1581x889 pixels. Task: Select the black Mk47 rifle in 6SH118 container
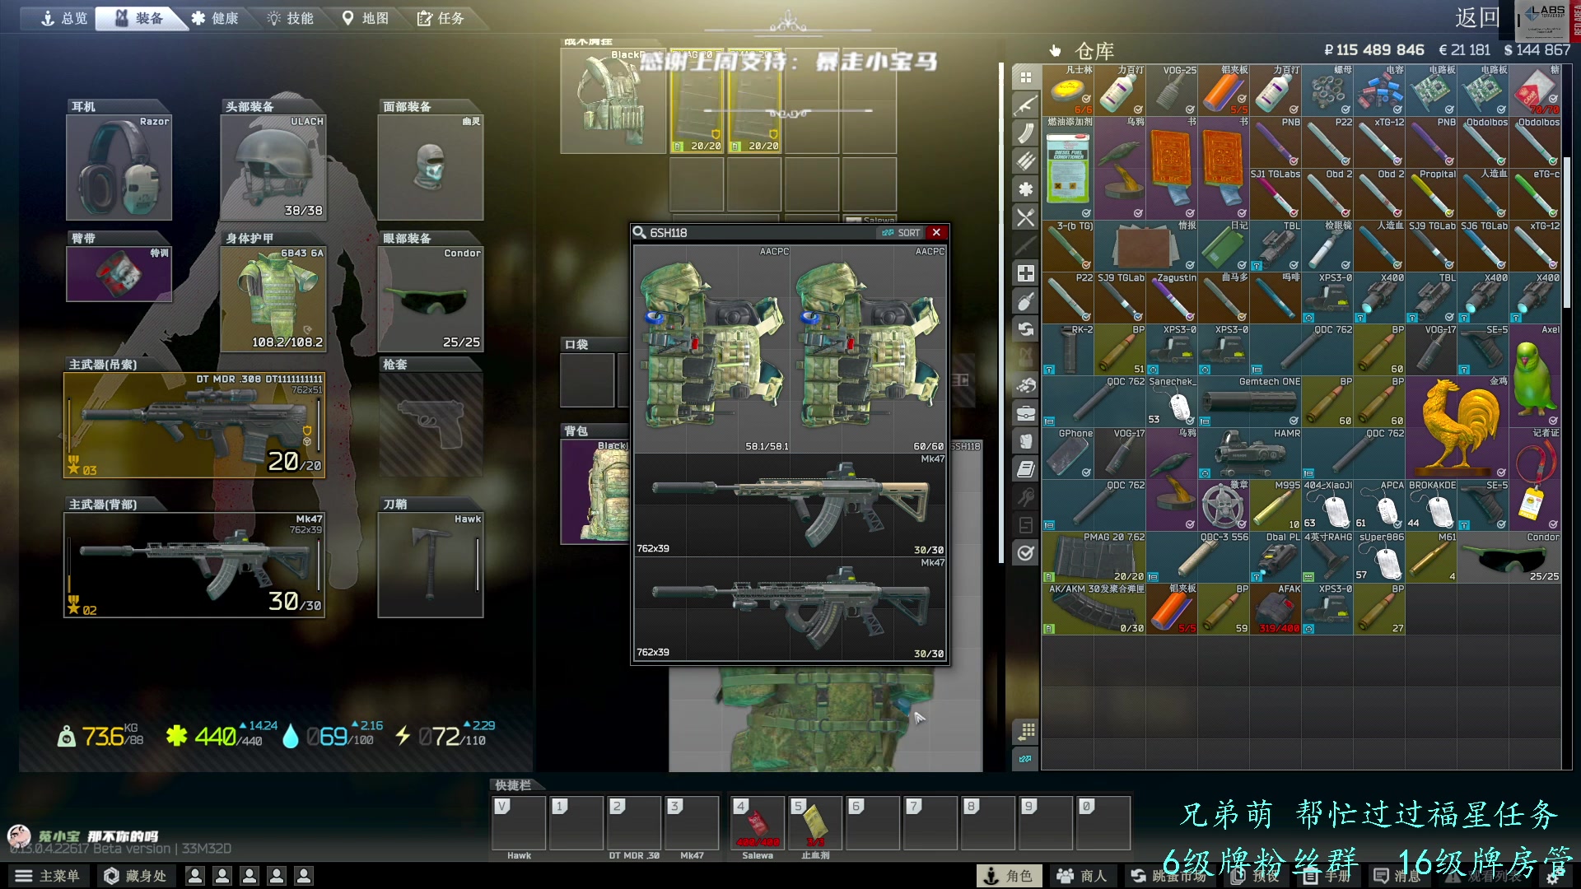click(x=790, y=609)
